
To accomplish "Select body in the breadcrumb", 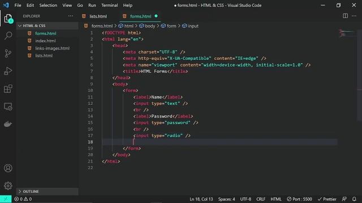I will pyautogui.click(x=147, y=26).
